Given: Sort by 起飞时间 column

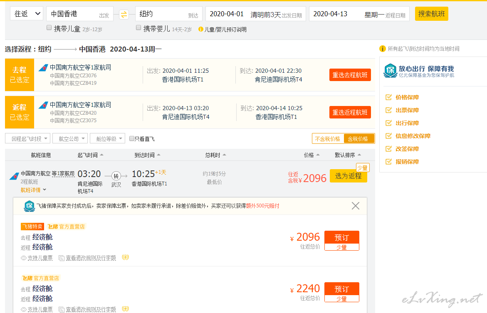Looking at the screenshot, I should pos(90,155).
